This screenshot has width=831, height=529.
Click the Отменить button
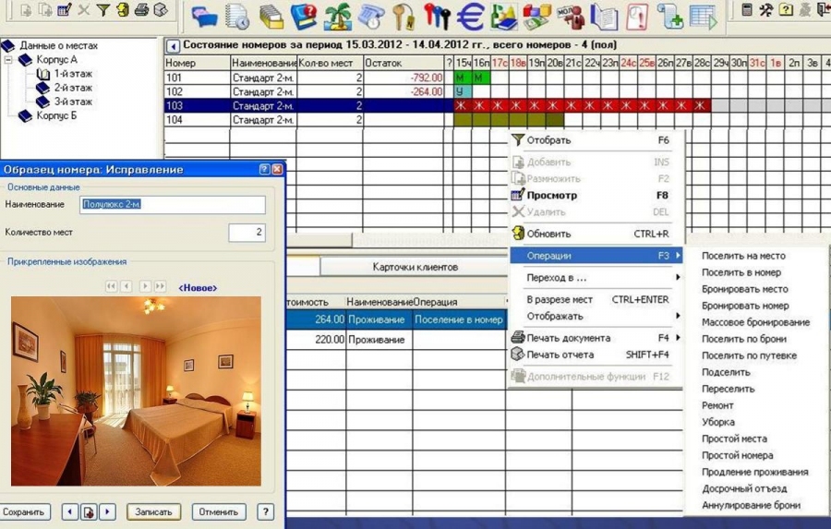(218, 512)
